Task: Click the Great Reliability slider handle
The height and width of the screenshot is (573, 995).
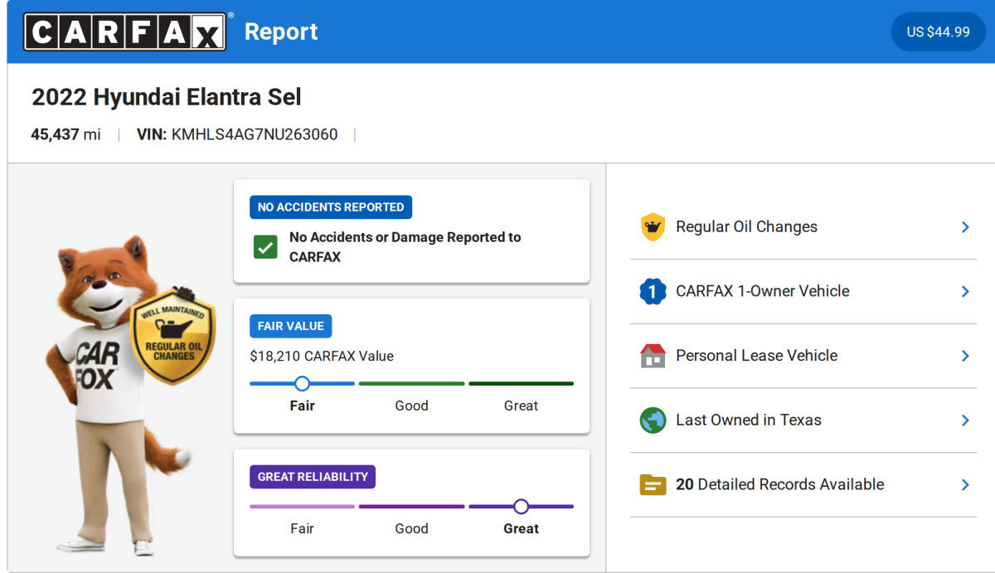Action: point(521,506)
